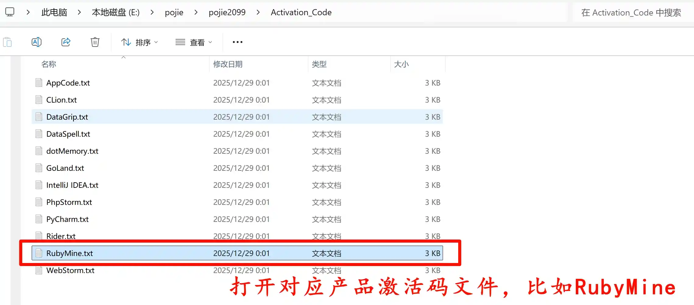Screen dimensions: 694x305
Task: Sort by 大小 column header
Action: point(401,64)
